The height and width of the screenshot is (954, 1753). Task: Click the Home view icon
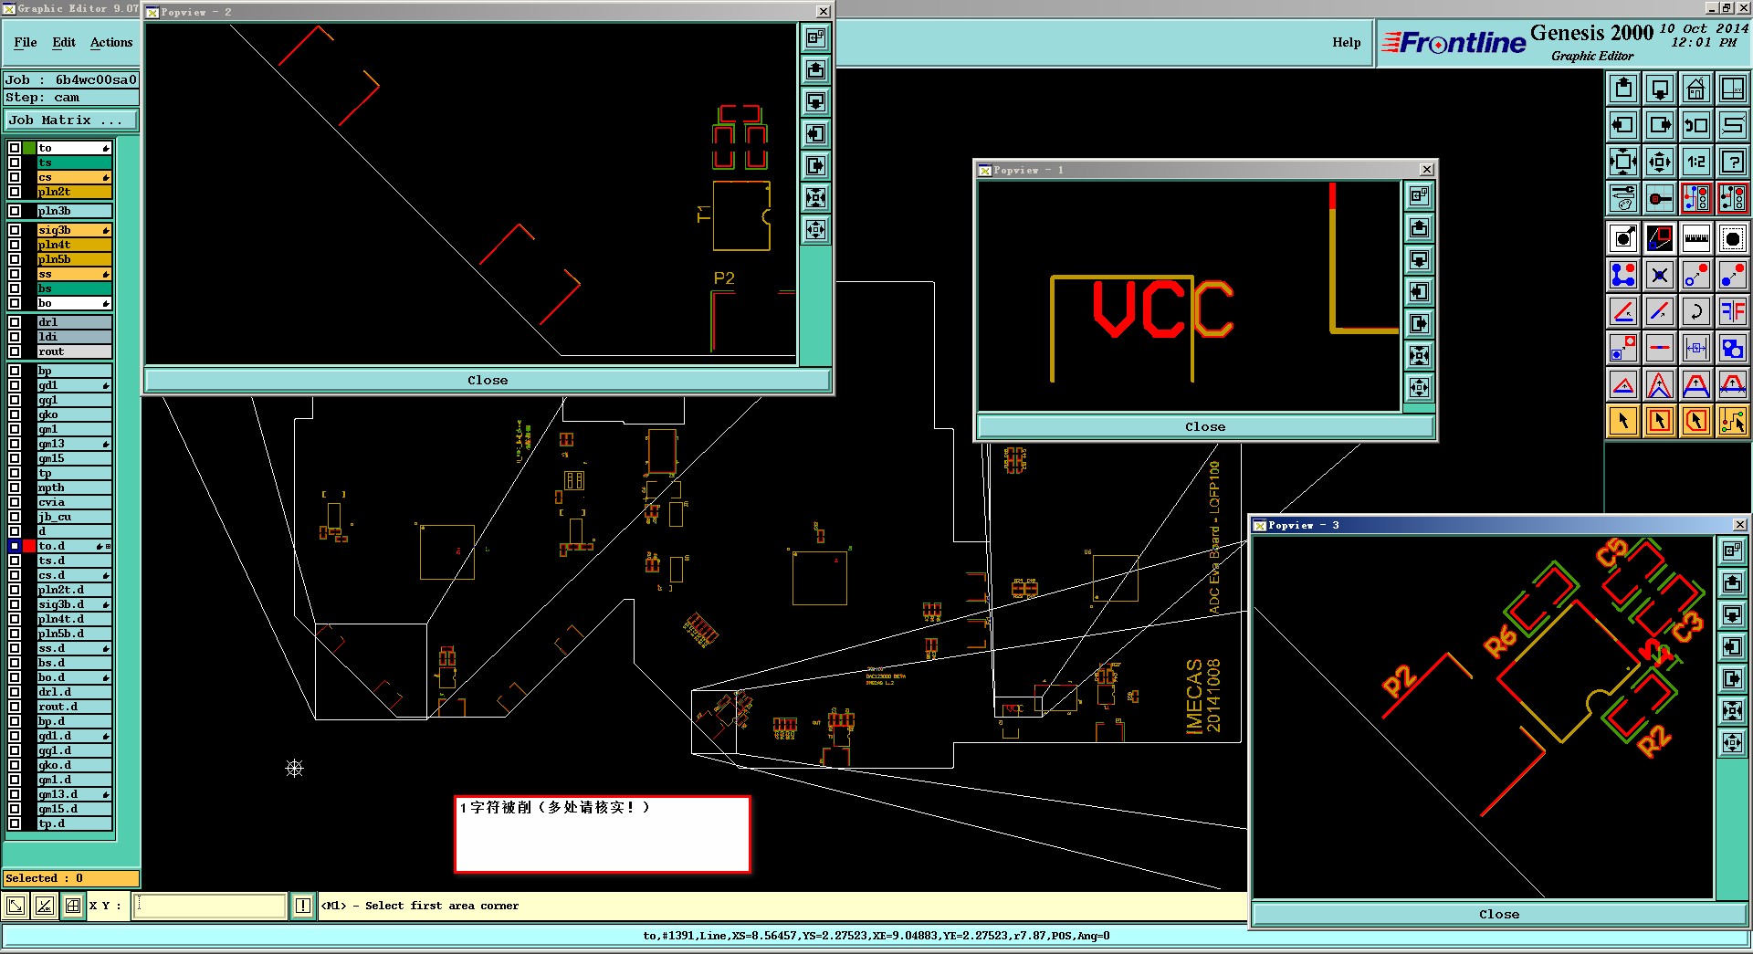1696,89
